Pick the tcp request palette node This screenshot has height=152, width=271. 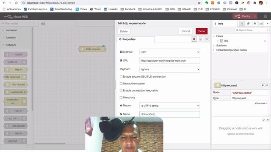16,126
